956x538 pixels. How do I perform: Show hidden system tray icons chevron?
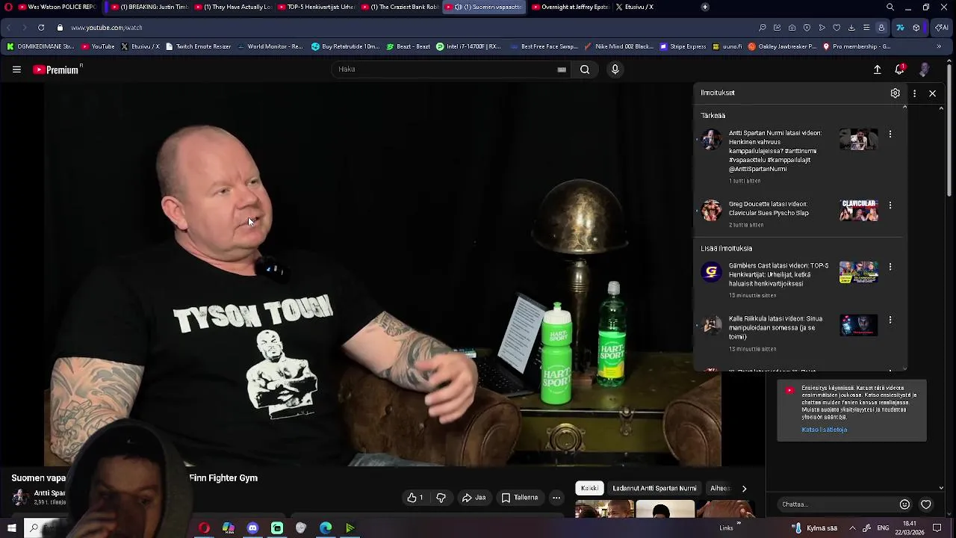(852, 528)
